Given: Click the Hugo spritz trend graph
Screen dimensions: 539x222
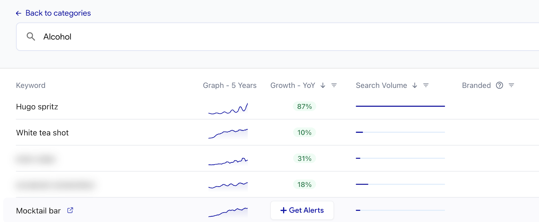Looking at the screenshot, I should 228,108.
